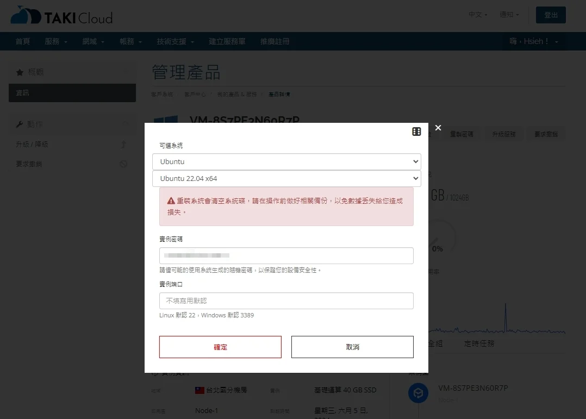Image resolution: width=586 pixels, height=419 pixels.
Task: Open the 服務 navigation menu
Action: (x=55, y=41)
